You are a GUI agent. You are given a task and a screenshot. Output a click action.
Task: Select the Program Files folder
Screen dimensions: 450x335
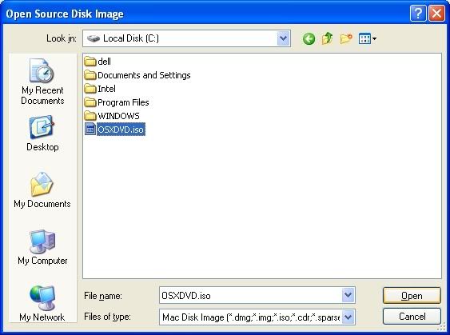click(x=117, y=102)
